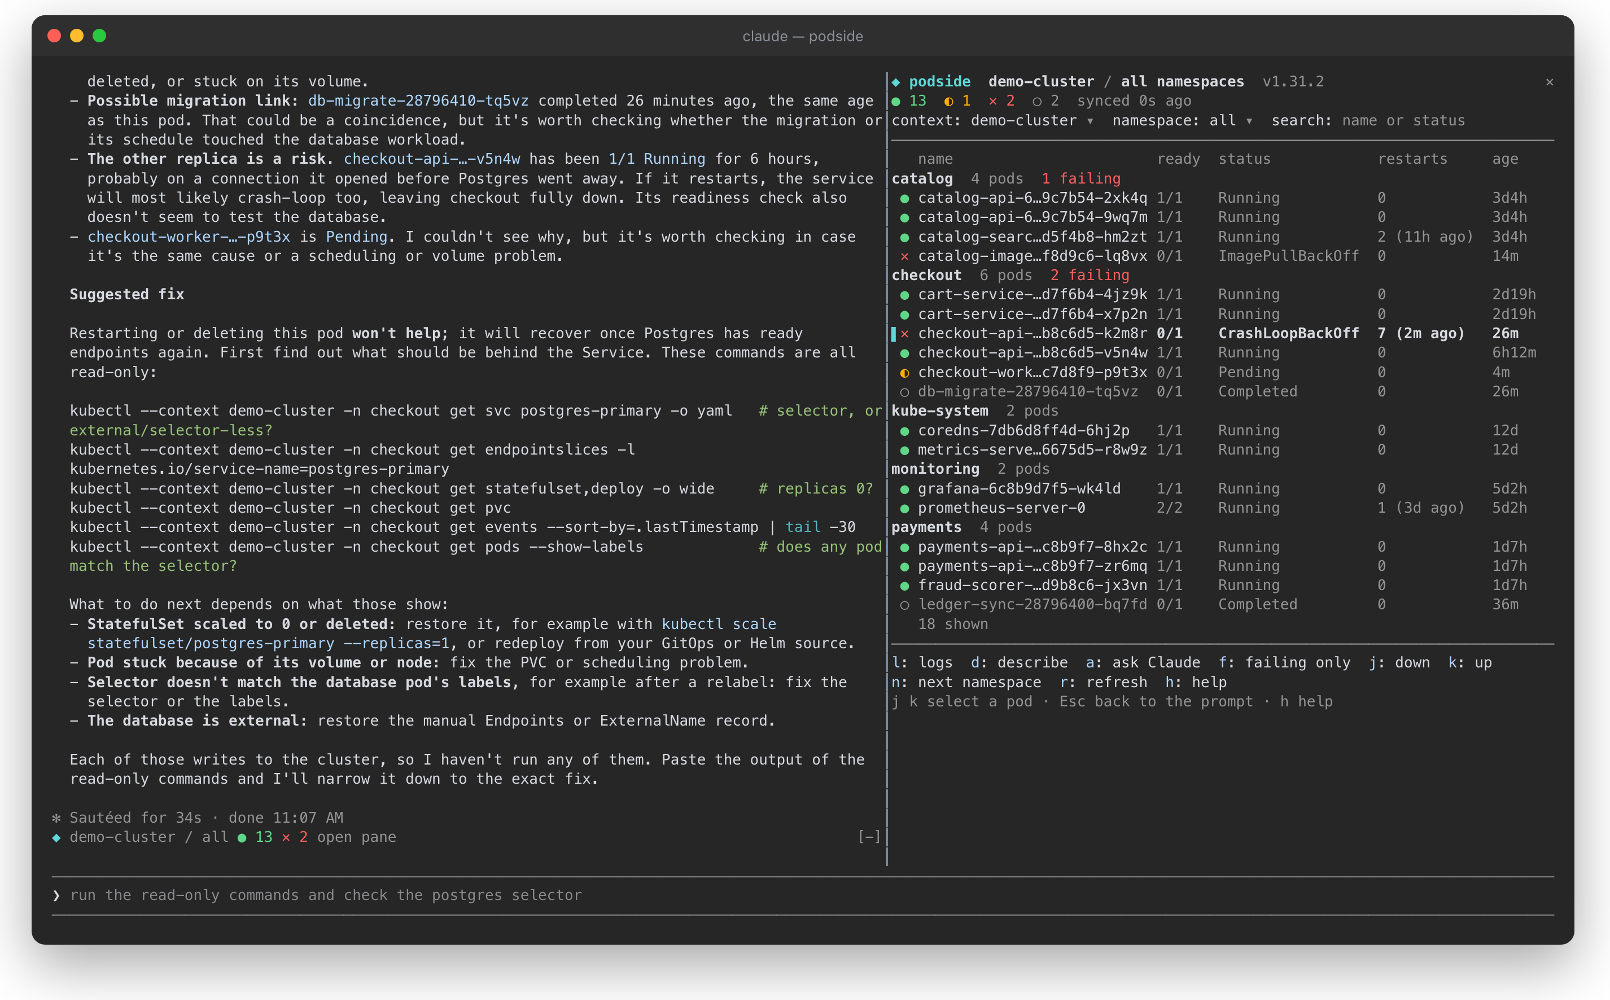This screenshot has height=1000, width=1610.
Task: Click the checkout-worker-…-p9t3x link in chat
Action: click(x=189, y=237)
